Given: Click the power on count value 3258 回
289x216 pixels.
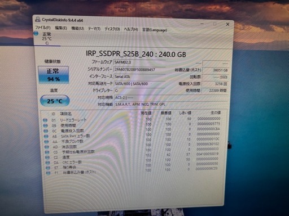Looking at the screenshot, I should click(215, 84).
